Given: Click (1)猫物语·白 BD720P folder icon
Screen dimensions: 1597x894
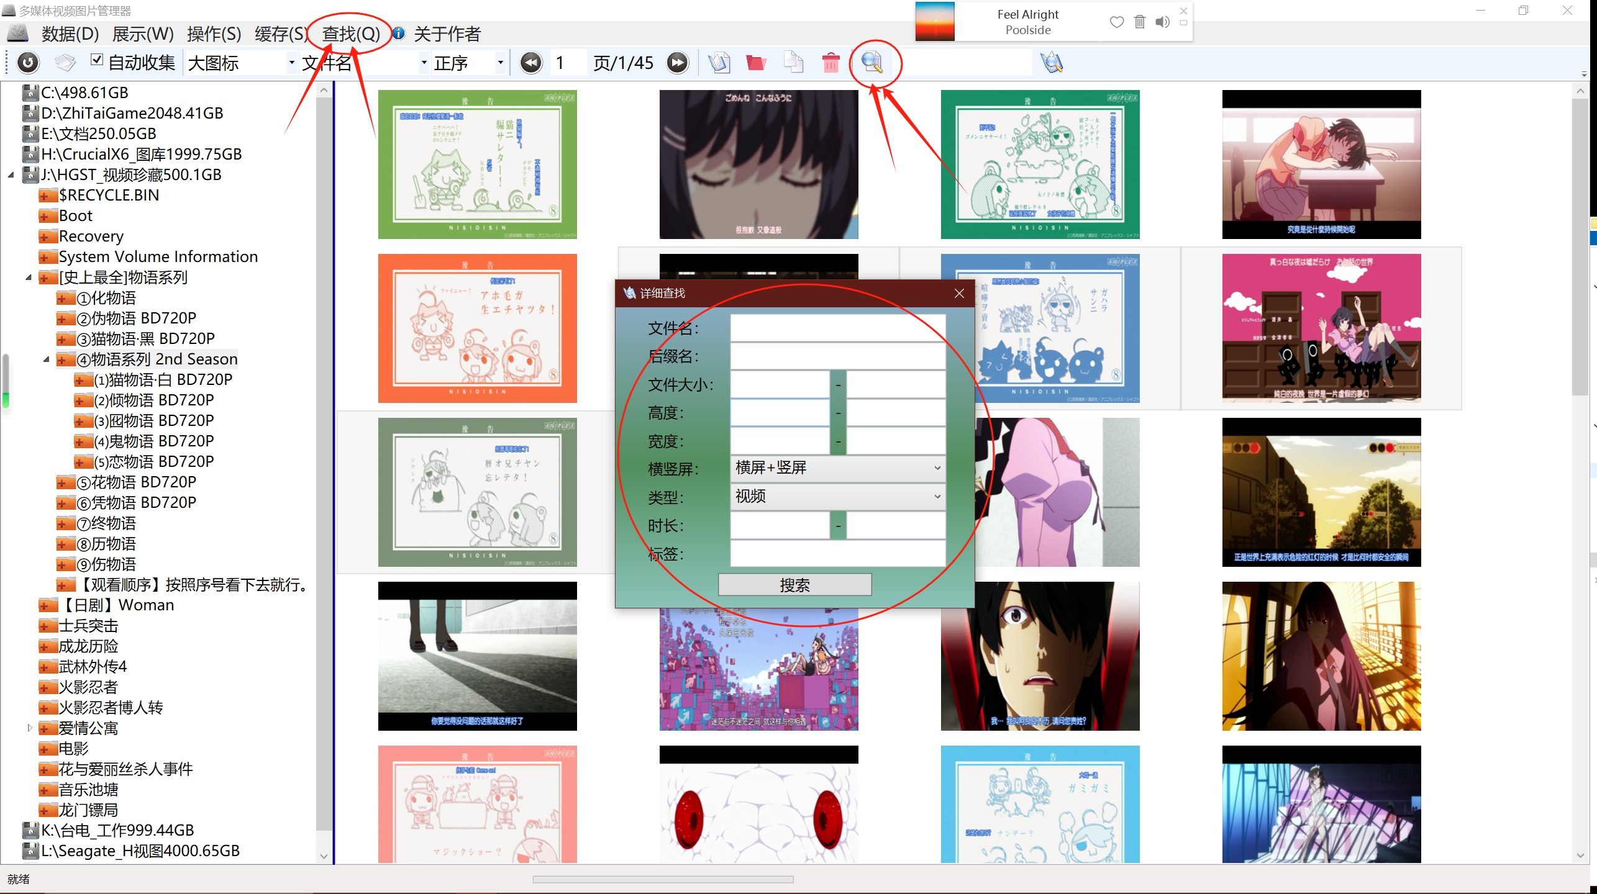Looking at the screenshot, I should point(83,380).
